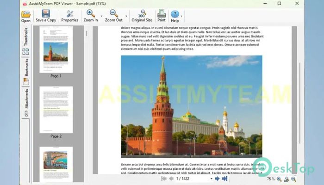
Task: Click Save a Copy toolbar icon
Action: [45, 16]
